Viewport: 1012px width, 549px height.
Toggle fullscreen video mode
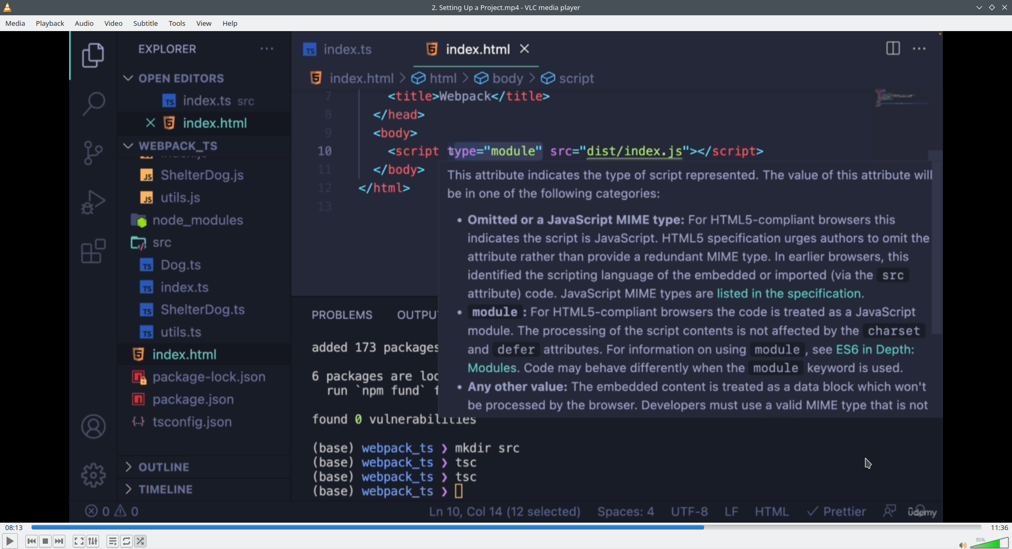coord(79,541)
